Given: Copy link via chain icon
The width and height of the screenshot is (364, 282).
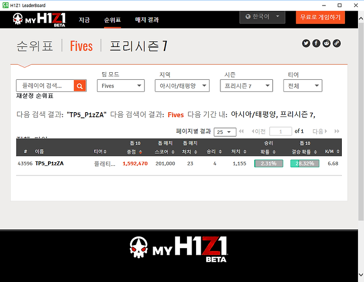Looking at the screenshot, I should pos(337,43).
